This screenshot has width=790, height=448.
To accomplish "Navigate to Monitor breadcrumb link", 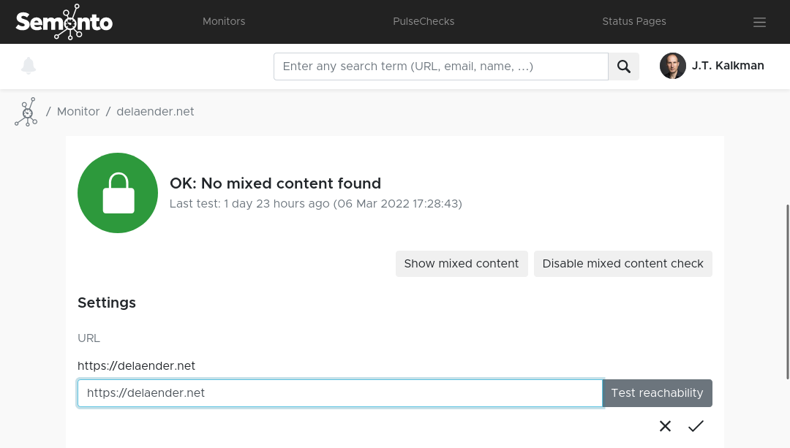I will click(78, 112).
